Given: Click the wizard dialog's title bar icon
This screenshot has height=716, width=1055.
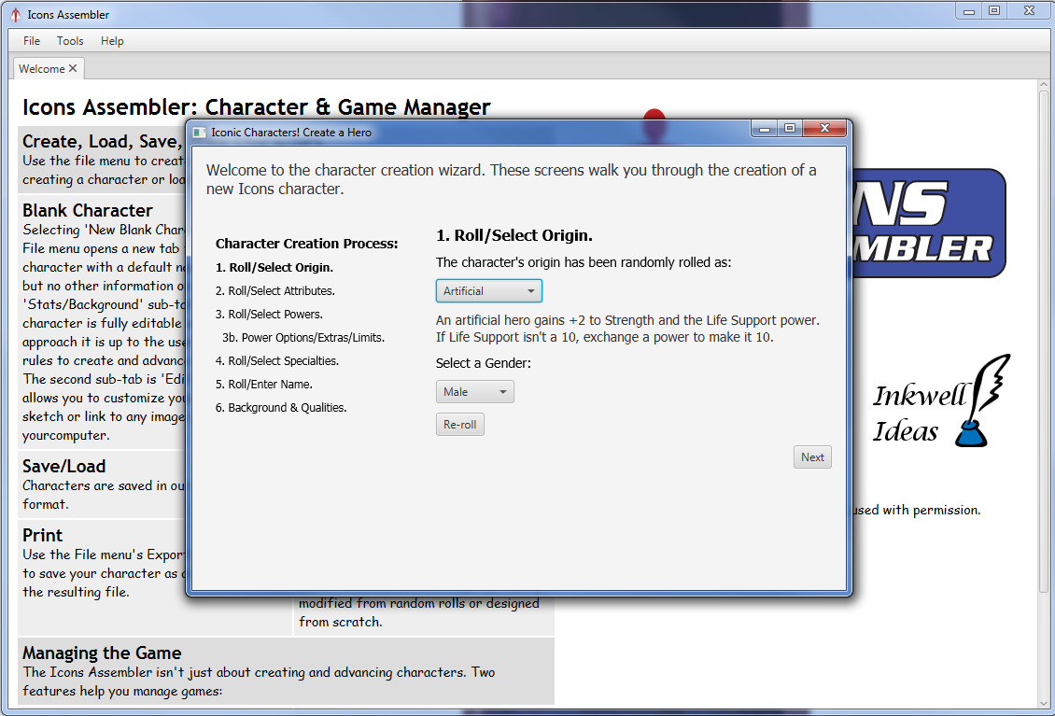Looking at the screenshot, I should pyautogui.click(x=199, y=133).
